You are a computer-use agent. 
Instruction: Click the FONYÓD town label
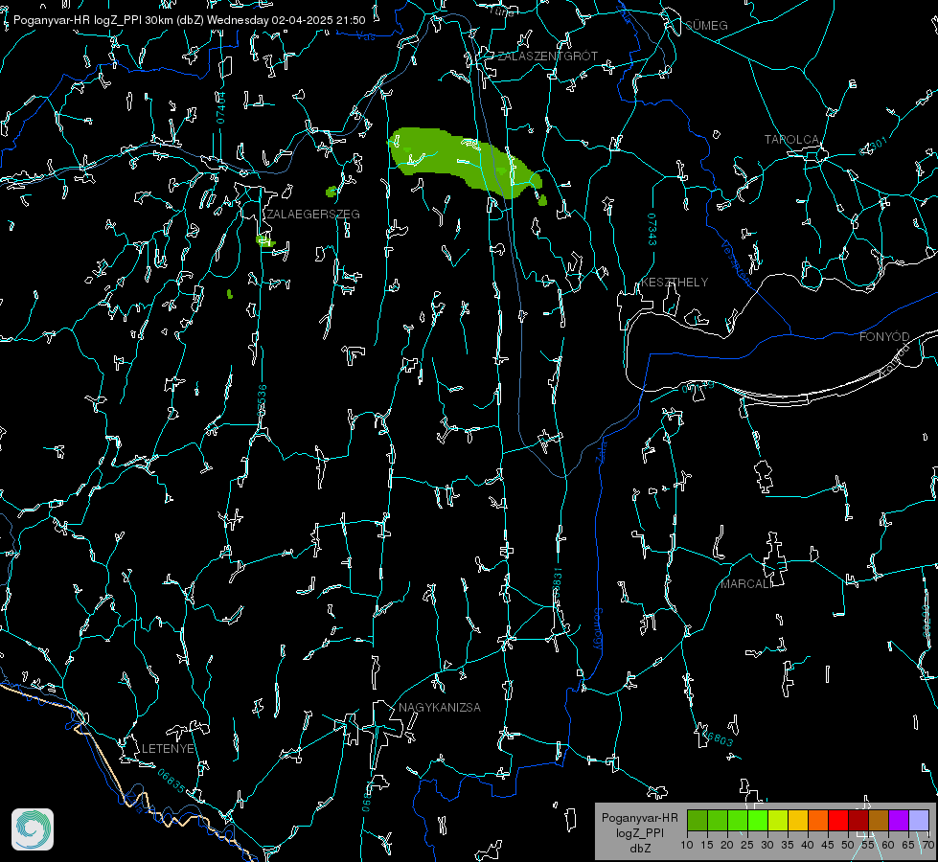pos(884,337)
